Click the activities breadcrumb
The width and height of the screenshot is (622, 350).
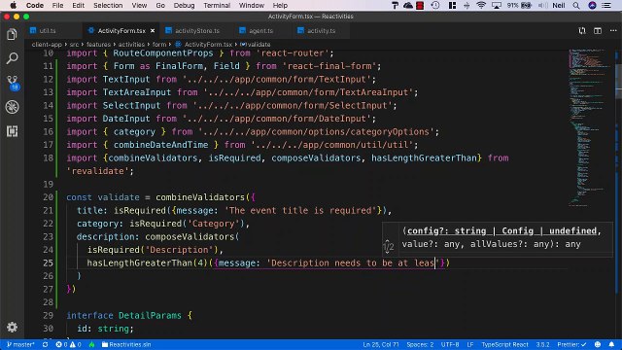click(131, 45)
